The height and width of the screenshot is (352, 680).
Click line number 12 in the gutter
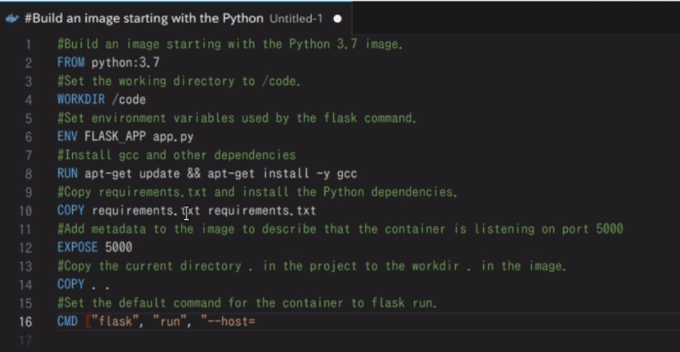coord(25,248)
